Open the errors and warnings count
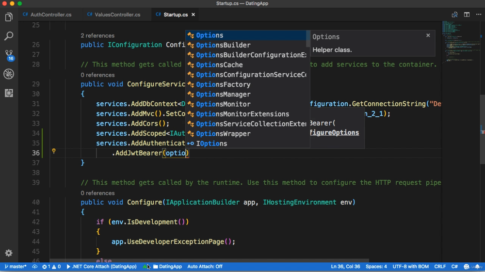This screenshot has width=485, height=272. pyautogui.click(x=51, y=267)
